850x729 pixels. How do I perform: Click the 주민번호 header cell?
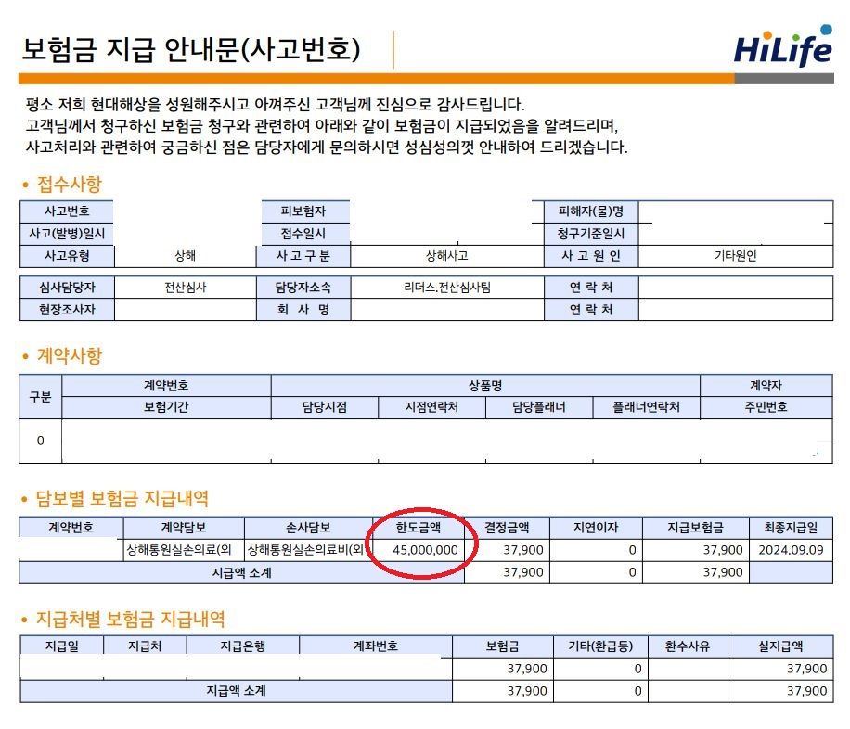(766, 407)
